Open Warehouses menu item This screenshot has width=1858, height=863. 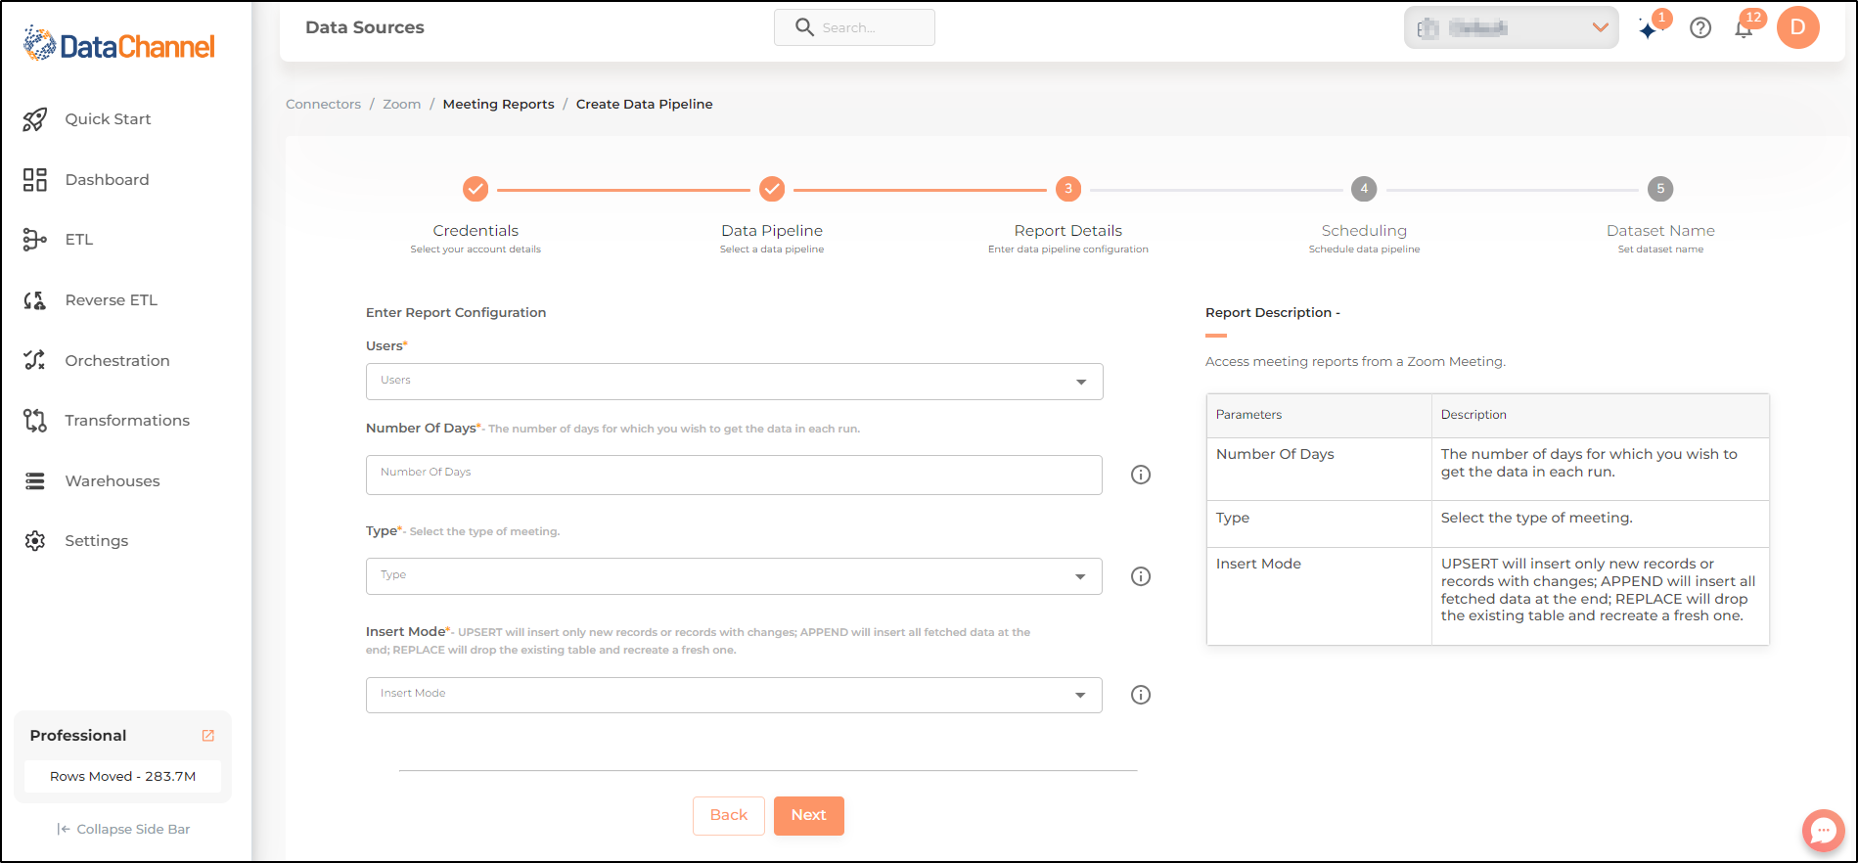point(113,481)
